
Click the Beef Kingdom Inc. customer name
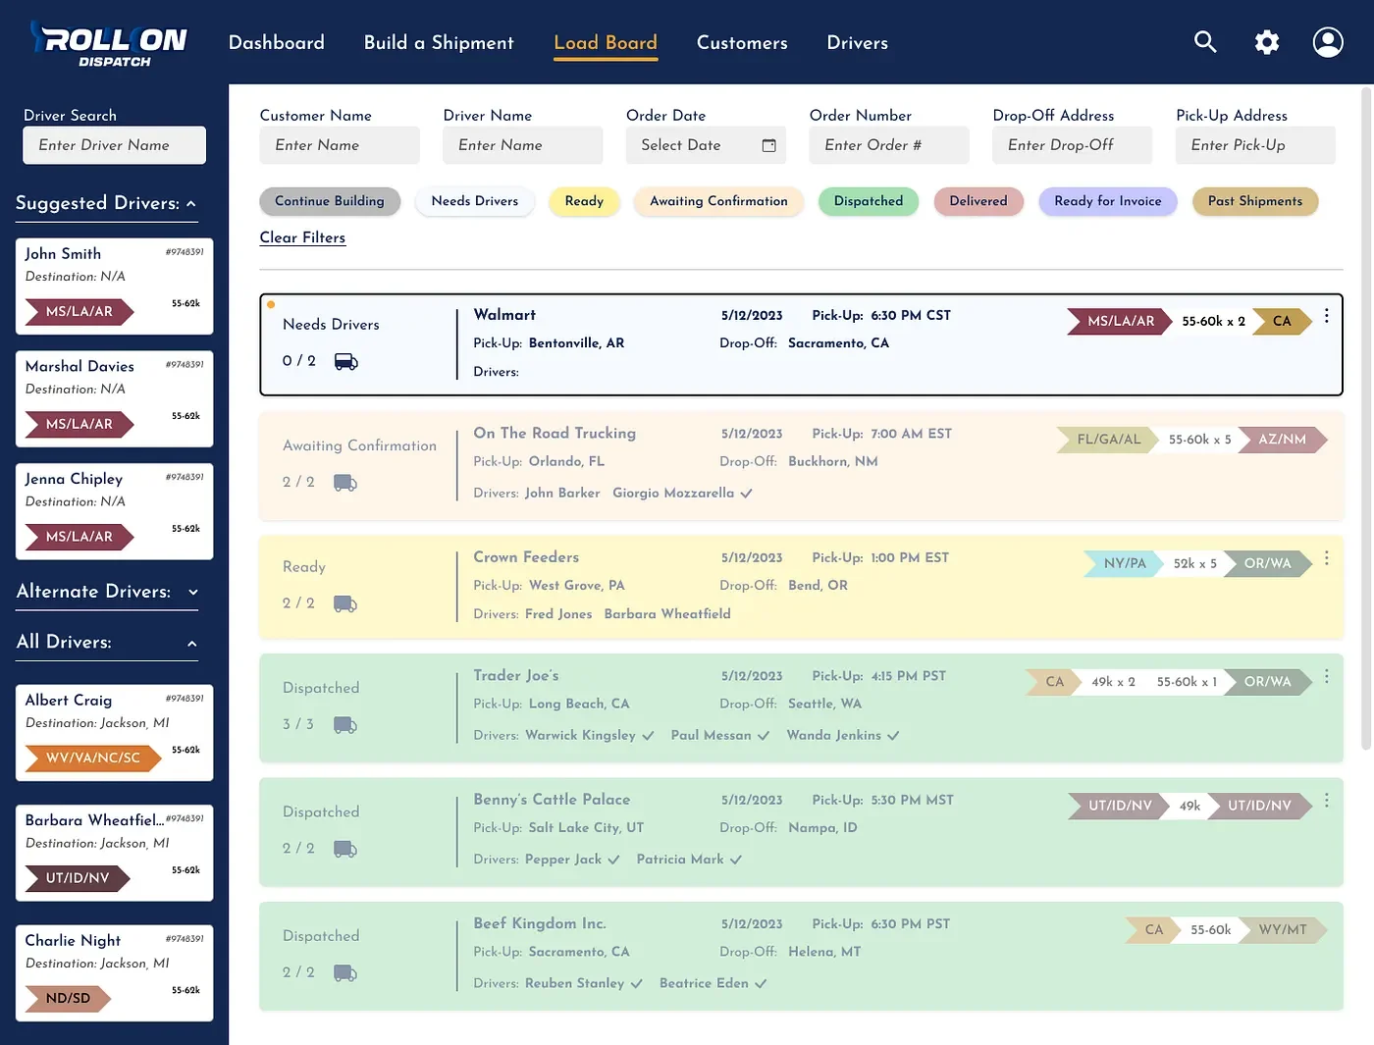540,924
